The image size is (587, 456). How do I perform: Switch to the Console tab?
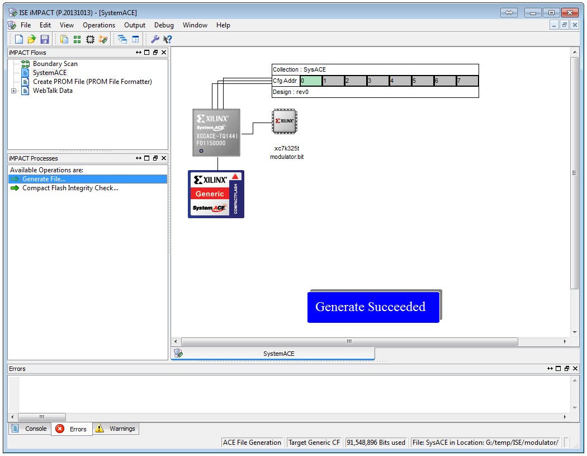click(30, 429)
